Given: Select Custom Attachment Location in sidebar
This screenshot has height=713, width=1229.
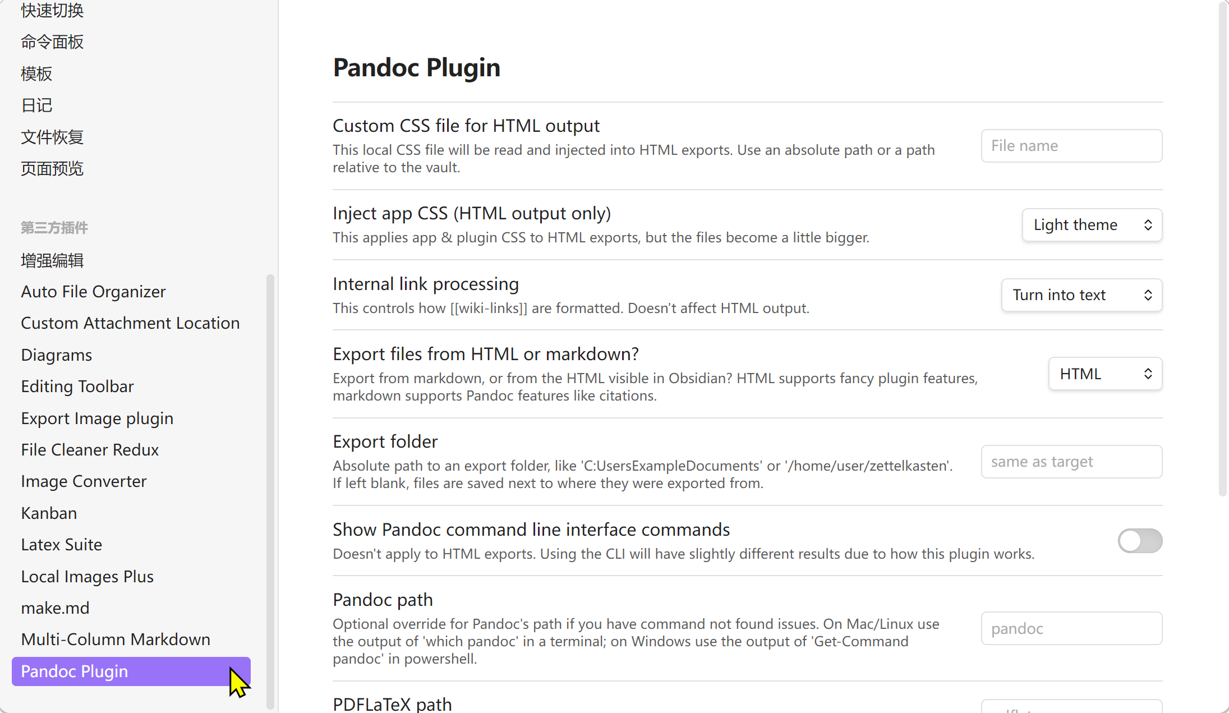Looking at the screenshot, I should [130, 323].
